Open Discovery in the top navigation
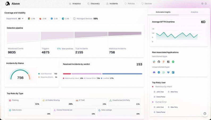 point(93,4)
